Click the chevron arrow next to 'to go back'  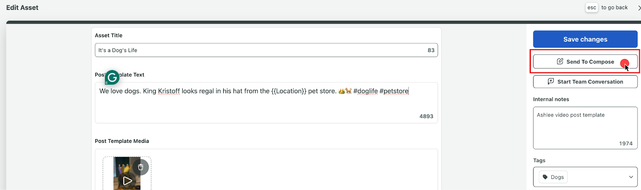click(x=639, y=8)
